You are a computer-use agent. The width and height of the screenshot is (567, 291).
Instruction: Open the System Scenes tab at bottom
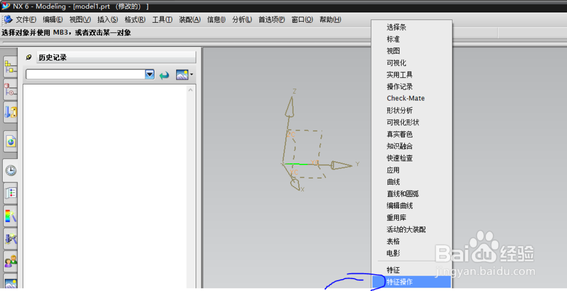point(11,281)
